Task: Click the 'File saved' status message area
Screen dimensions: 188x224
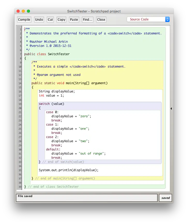Action: point(87,198)
